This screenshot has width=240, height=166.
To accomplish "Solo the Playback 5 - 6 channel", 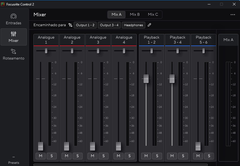I will click(x=209, y=156).
